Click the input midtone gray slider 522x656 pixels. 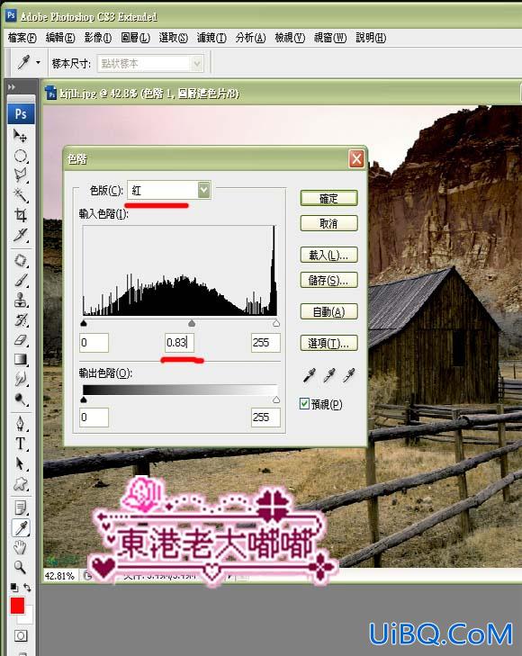pos(192,323)
